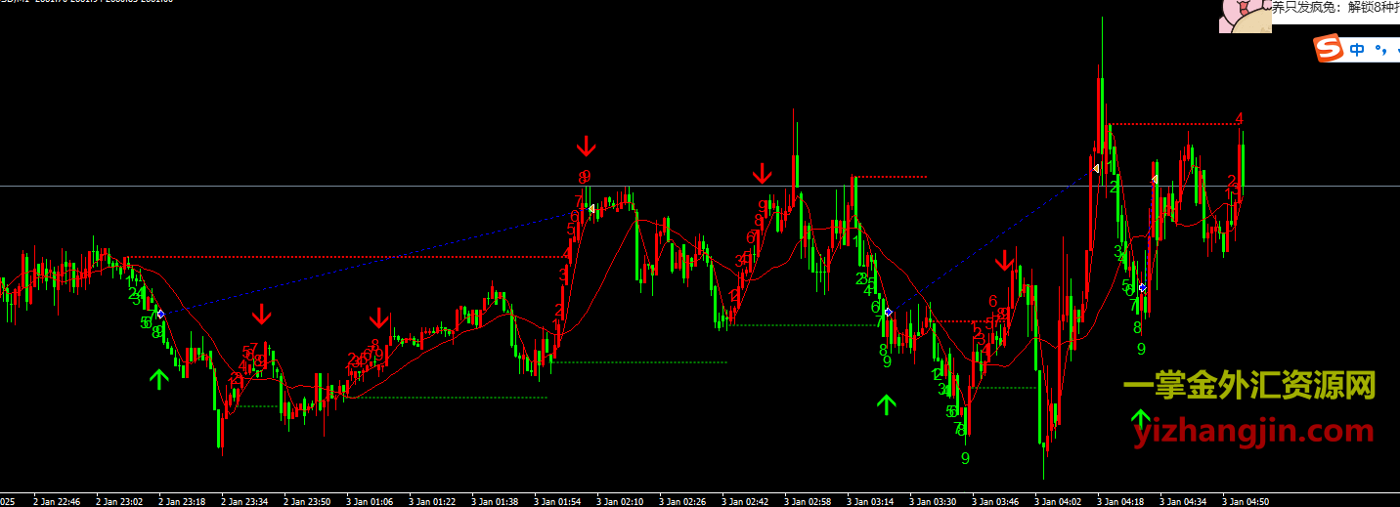Toggle the Chinese/English "中" input mode
Screen dimensions: 1400x507
tap(1358, 50)
